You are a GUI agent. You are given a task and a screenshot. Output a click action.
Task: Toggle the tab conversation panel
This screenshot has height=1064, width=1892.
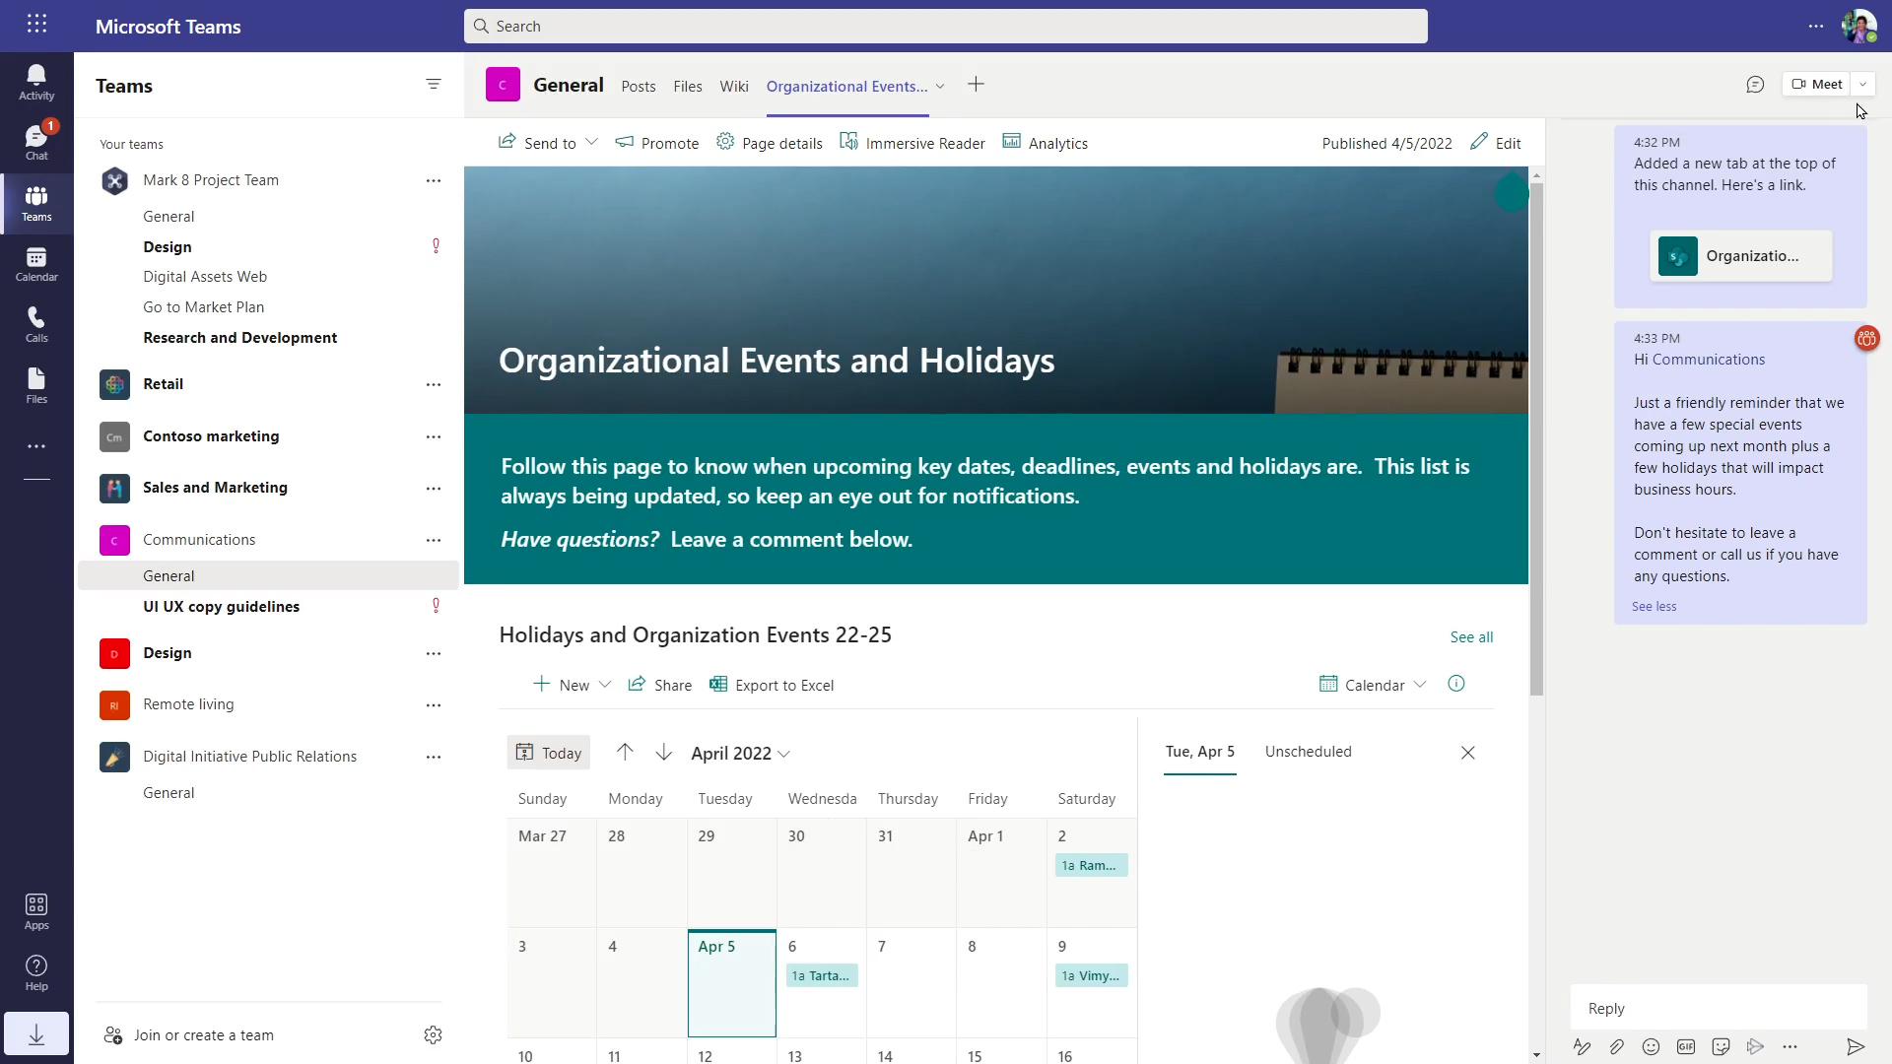pos(1755,85)
